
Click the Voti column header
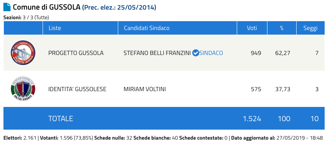(x=252, y=28)
